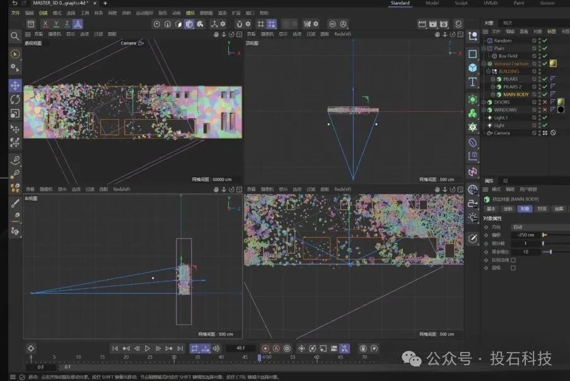The image size is (570, 381).
Task: Click the offset field showing -250 cm
Action: [x=525, y=235]
